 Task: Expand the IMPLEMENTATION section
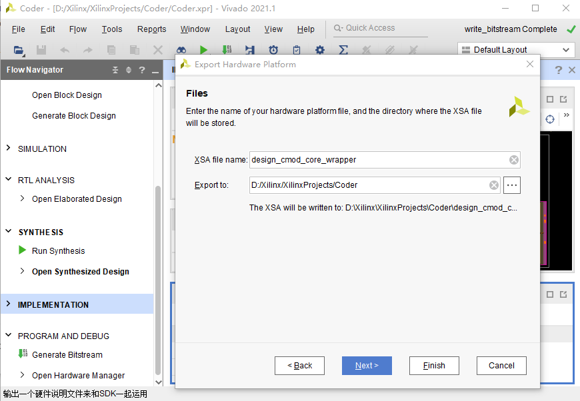point(9,304)
